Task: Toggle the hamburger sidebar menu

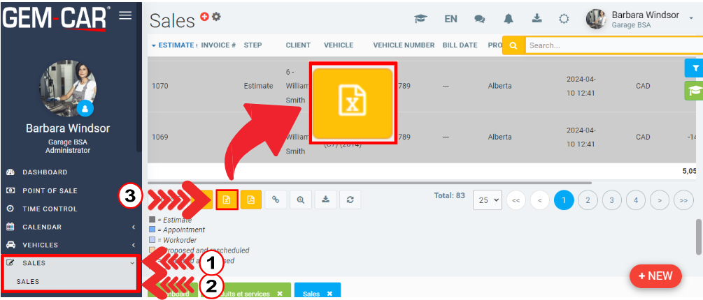Action: (x=125, y=15)
